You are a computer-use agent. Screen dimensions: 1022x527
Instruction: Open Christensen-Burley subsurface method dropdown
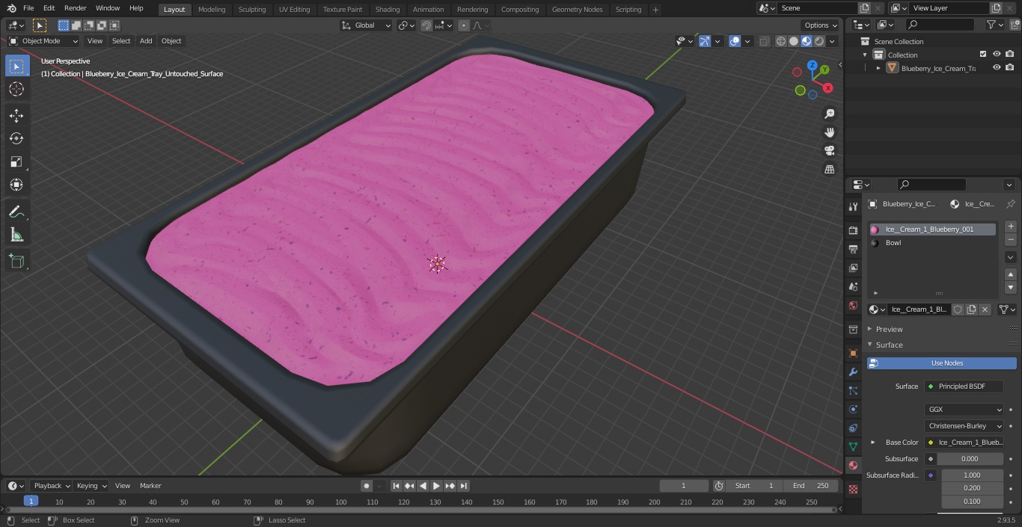coord(964,426)
